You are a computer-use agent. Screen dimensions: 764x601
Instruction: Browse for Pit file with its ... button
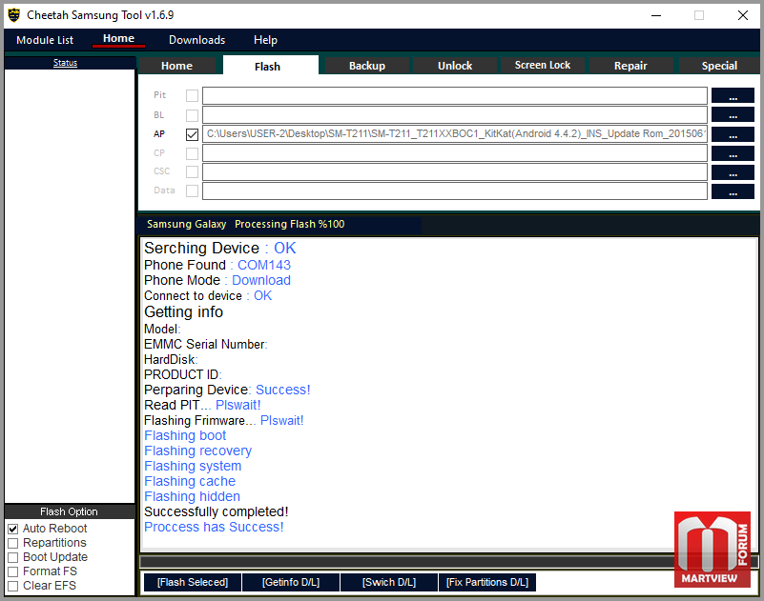(x=733, y=95)
